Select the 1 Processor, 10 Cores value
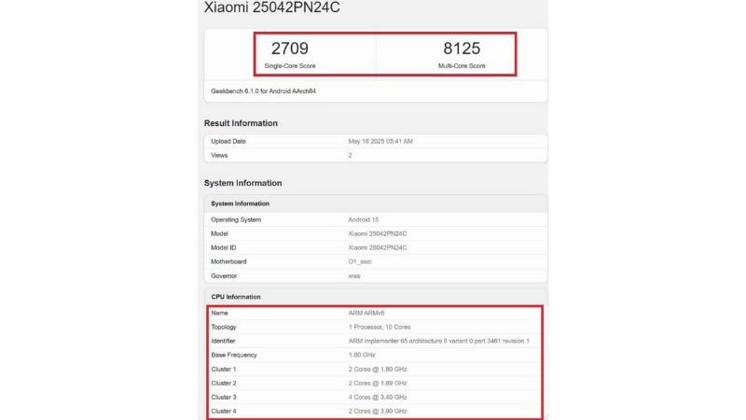Screen dimensions: 746x420 [380, 328]
